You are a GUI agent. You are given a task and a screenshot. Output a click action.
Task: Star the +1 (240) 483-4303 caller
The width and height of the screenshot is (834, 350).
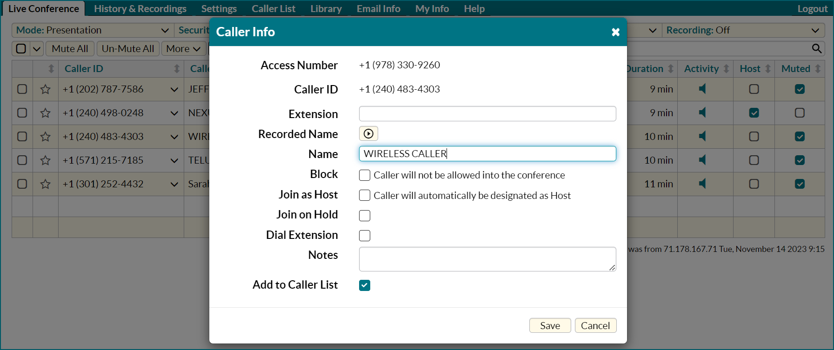pyautogui.click(x=45, y=137)
